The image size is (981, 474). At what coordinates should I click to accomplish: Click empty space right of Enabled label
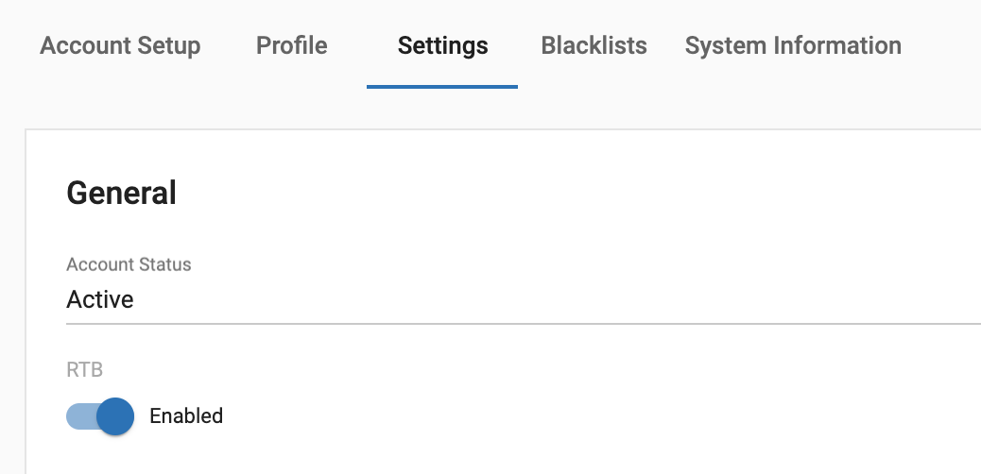567,415
